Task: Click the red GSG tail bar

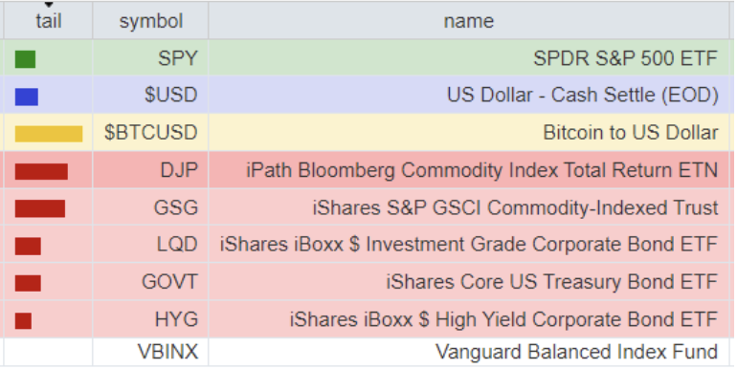Action: (40, 208)
